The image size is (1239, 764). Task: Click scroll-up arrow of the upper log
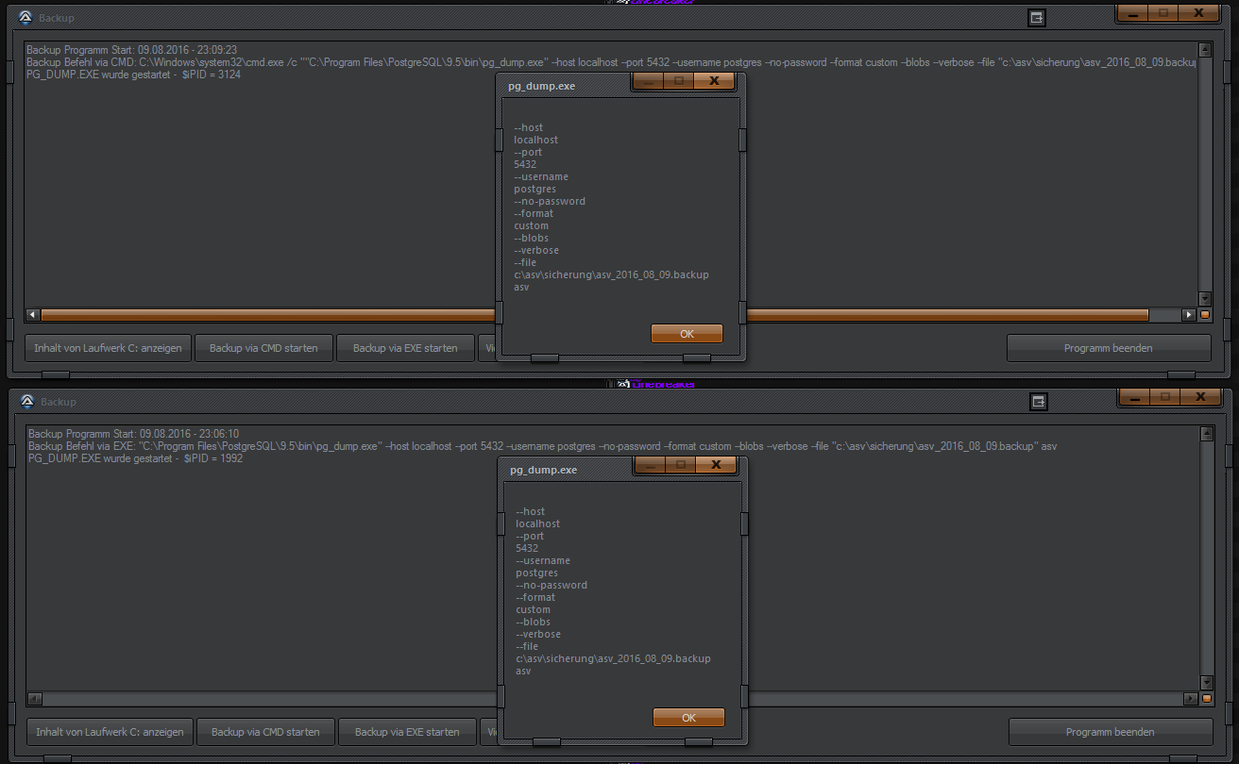tap(1204, 50)
